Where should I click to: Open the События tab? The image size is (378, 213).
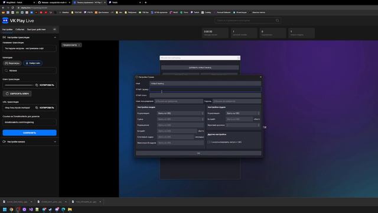click(x=19, y=30)
